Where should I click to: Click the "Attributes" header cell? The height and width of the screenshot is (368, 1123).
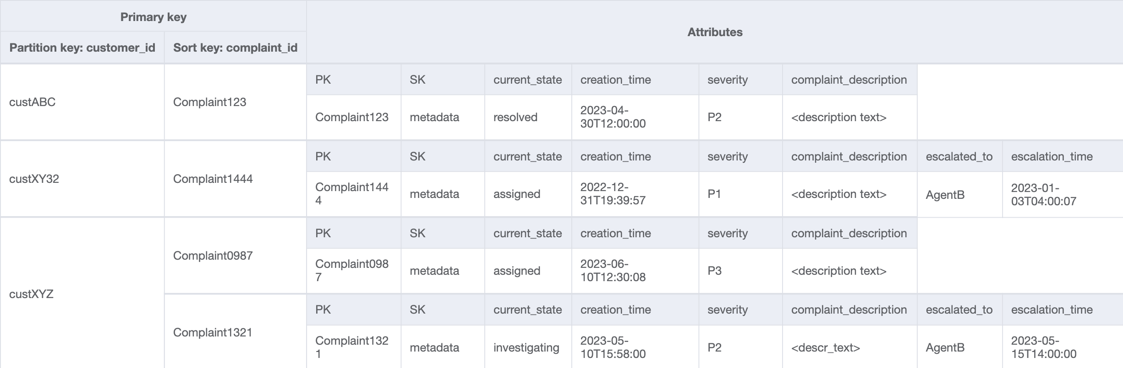pyautogui.click(x=714, y=32)
